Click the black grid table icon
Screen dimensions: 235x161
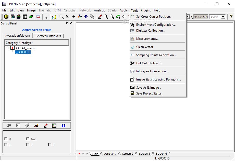click(25, 17)
